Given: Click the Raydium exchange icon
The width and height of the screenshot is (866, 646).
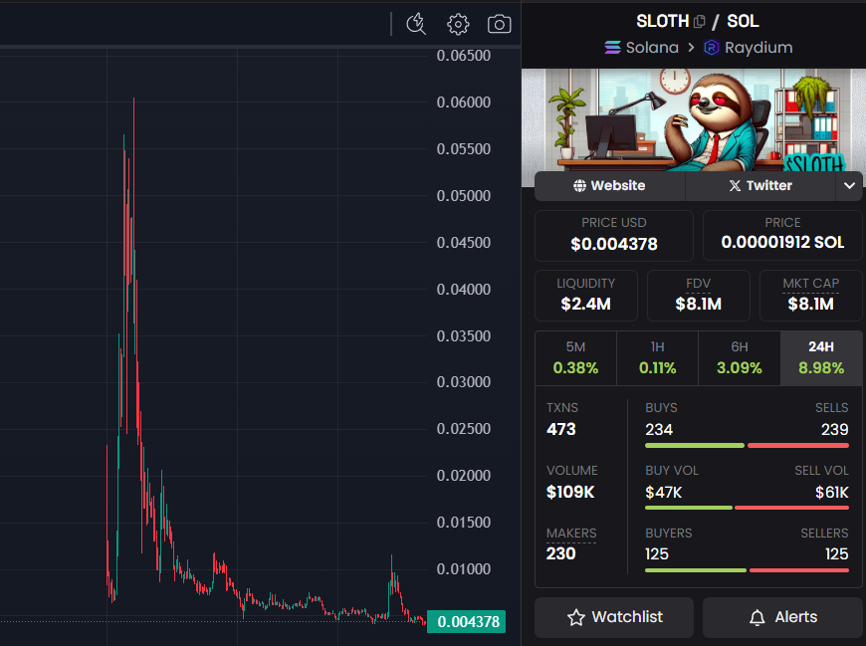Looking at the screenshot, I should pos(710,47).
